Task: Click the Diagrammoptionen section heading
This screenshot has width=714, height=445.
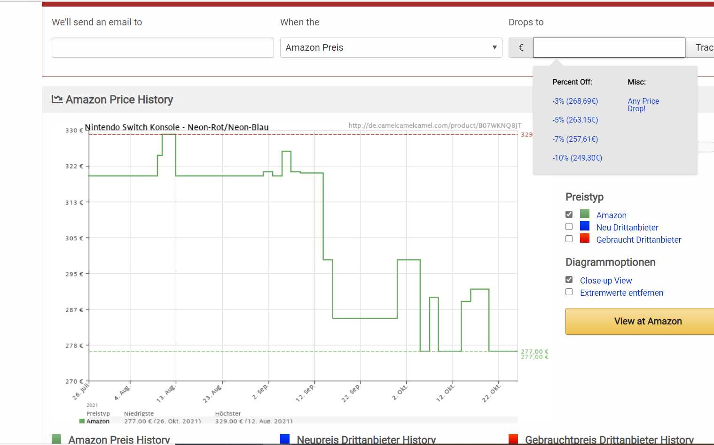Action: [610, 262]
